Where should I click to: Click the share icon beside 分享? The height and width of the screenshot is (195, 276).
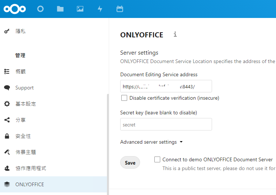7,120
